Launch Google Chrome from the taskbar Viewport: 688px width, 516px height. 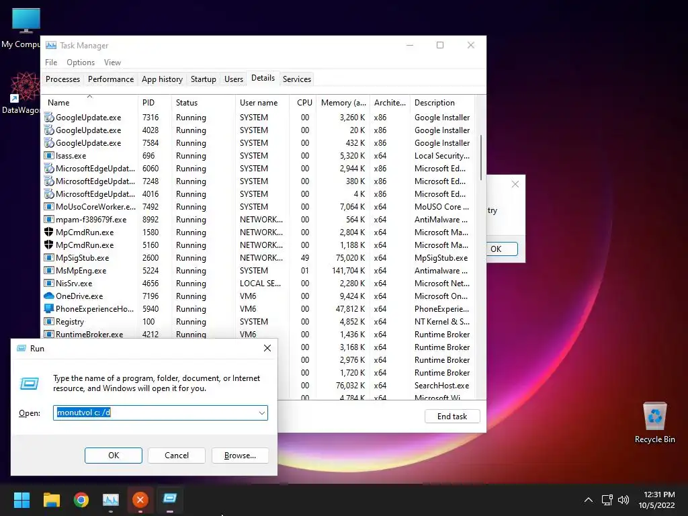pyautogui.click(x=81, y=500)
